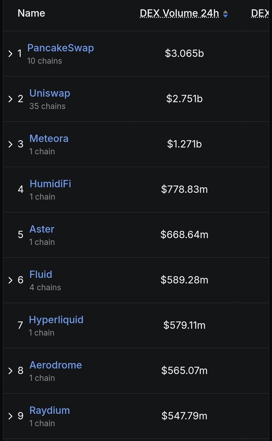Select the $3.065b volume cell
The image size is (272, 441).
[x=185, y=54]
